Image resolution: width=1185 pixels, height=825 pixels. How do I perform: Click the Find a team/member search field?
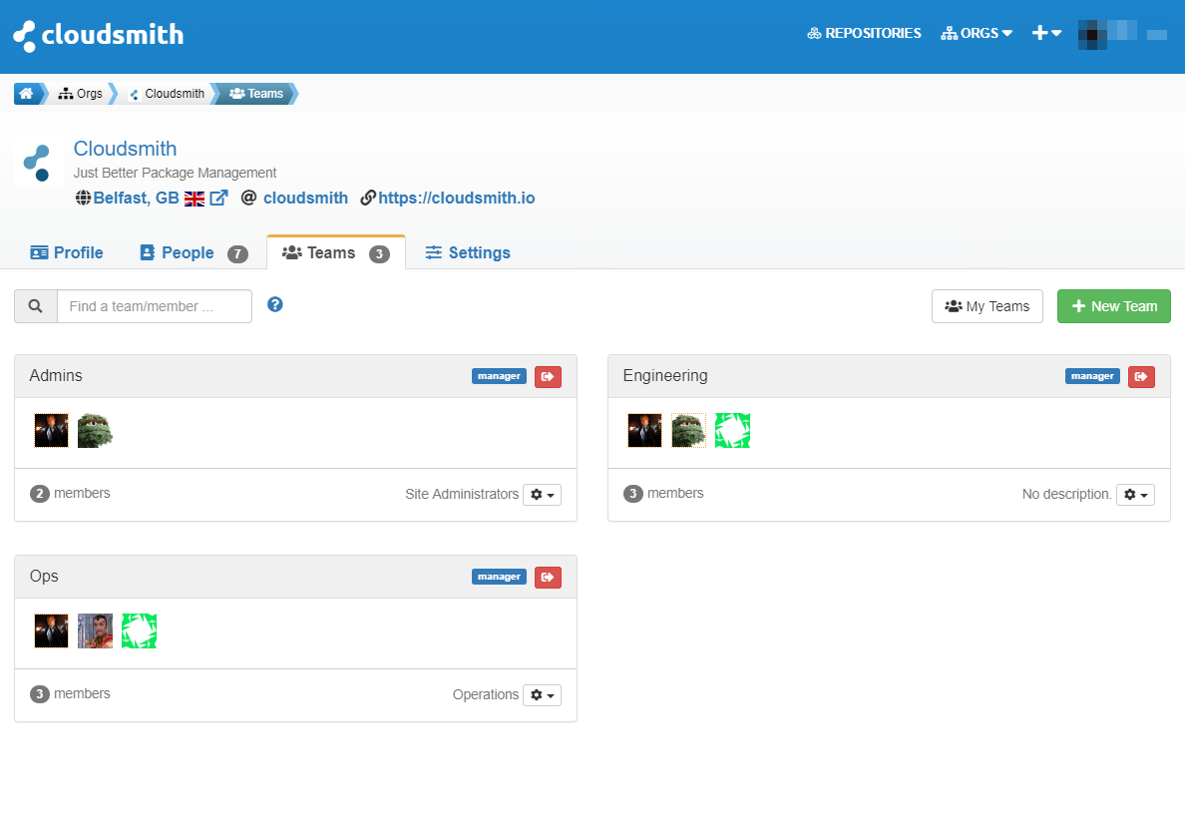(x=154, y=306)
